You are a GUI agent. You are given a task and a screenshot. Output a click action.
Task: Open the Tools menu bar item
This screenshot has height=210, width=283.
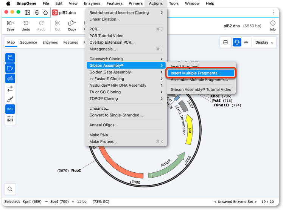(174, 3)
